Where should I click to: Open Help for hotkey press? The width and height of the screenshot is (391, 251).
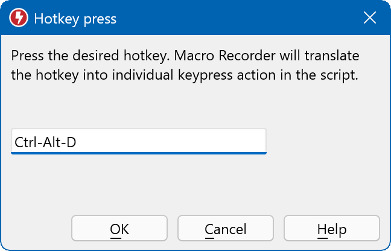(x=331, y=229)
